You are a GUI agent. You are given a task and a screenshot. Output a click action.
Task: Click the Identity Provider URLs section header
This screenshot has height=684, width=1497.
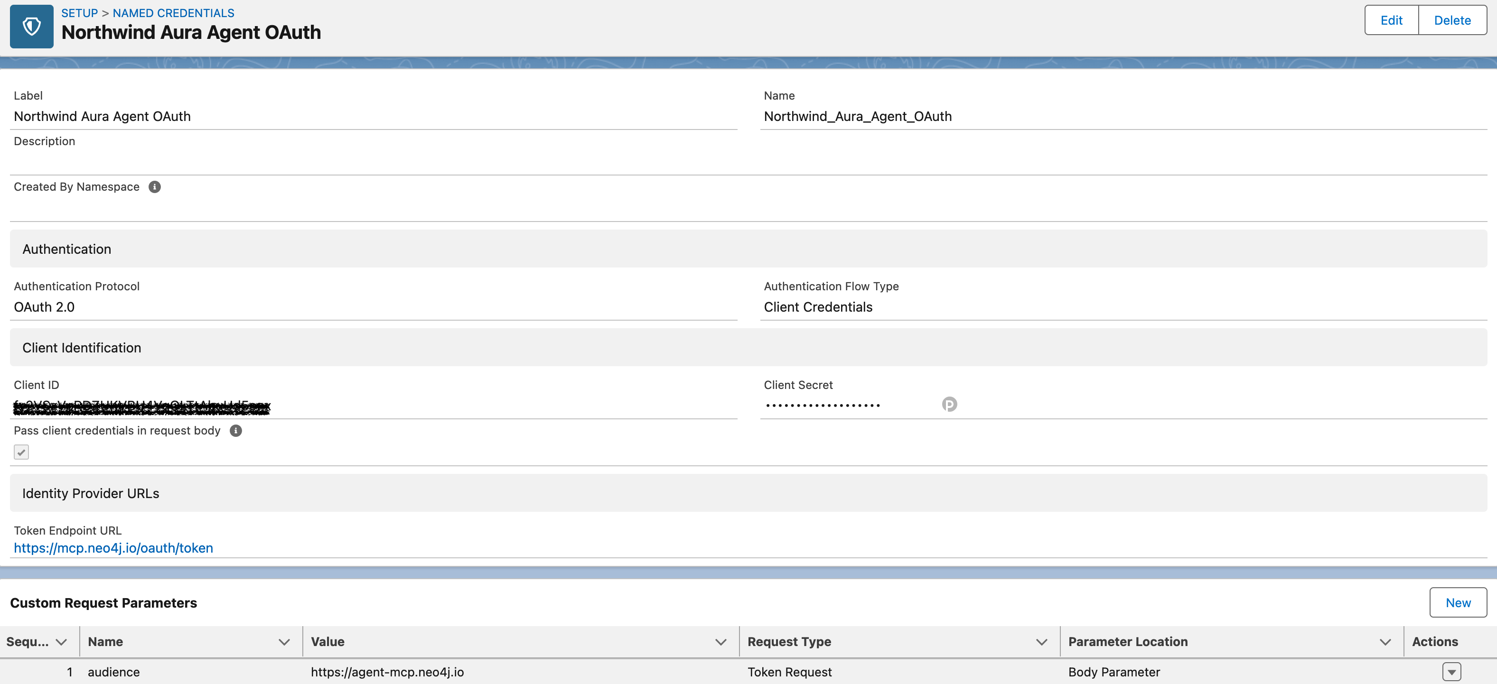pos(748,493)
